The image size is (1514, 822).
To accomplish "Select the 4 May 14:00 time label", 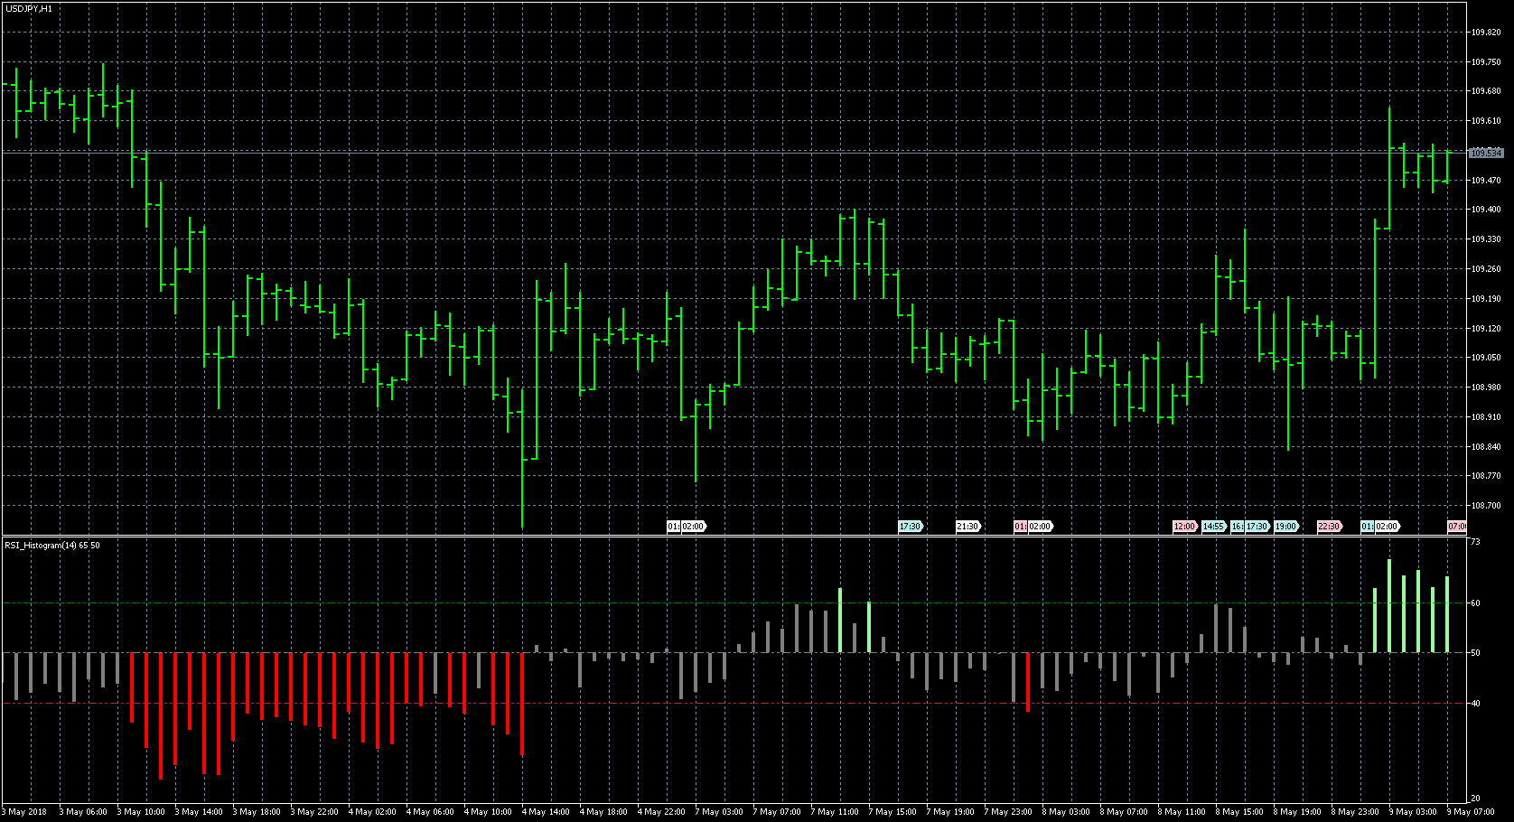I will point(546,812).
